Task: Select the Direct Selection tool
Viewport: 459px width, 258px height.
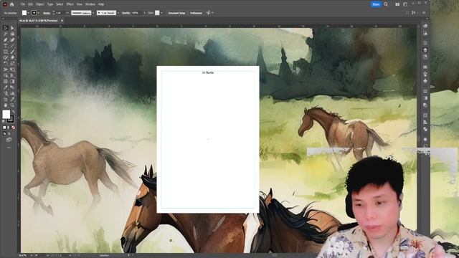Action: (x=12, y=28)
